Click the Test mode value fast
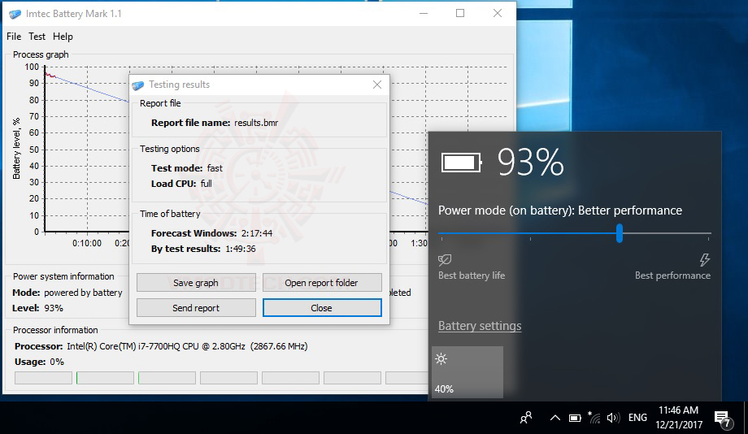748x434 pixels. [x=215, y=168]
